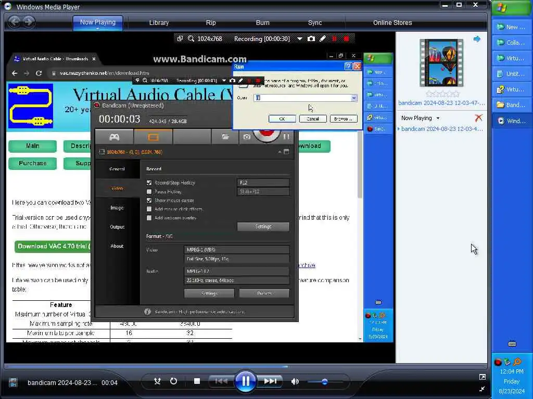Open the Sync tab
Viewport: 533px width, 399px height.
[x=315, y=23]
